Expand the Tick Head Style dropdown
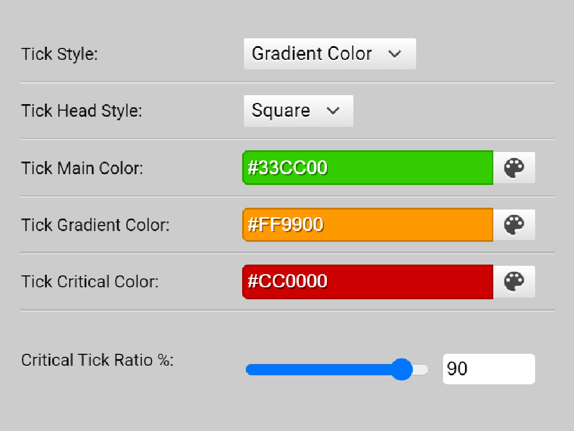This screenshot has height=431, width=574. [x=298, y=111]
